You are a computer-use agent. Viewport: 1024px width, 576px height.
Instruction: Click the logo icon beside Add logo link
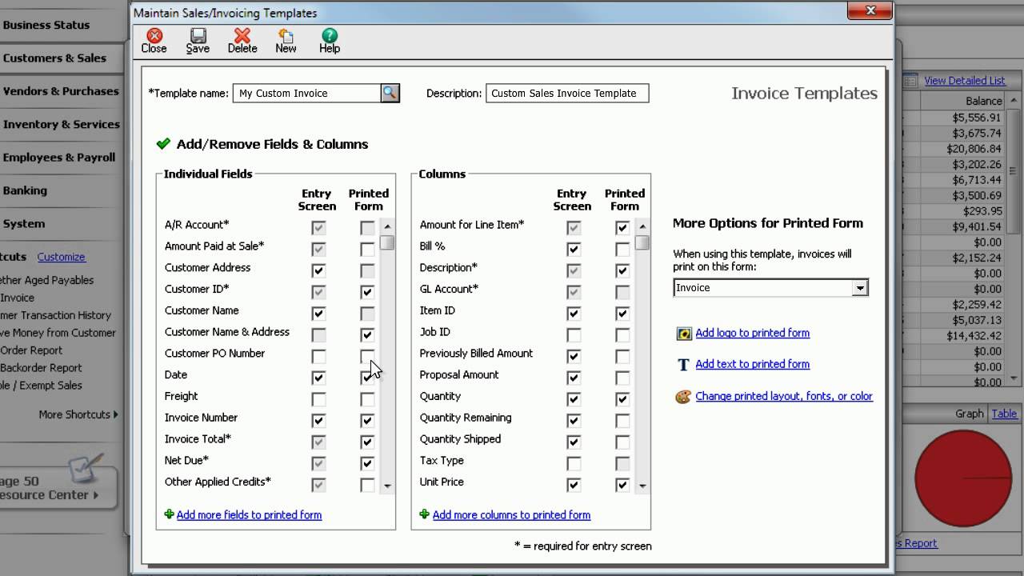coord(684,334)
